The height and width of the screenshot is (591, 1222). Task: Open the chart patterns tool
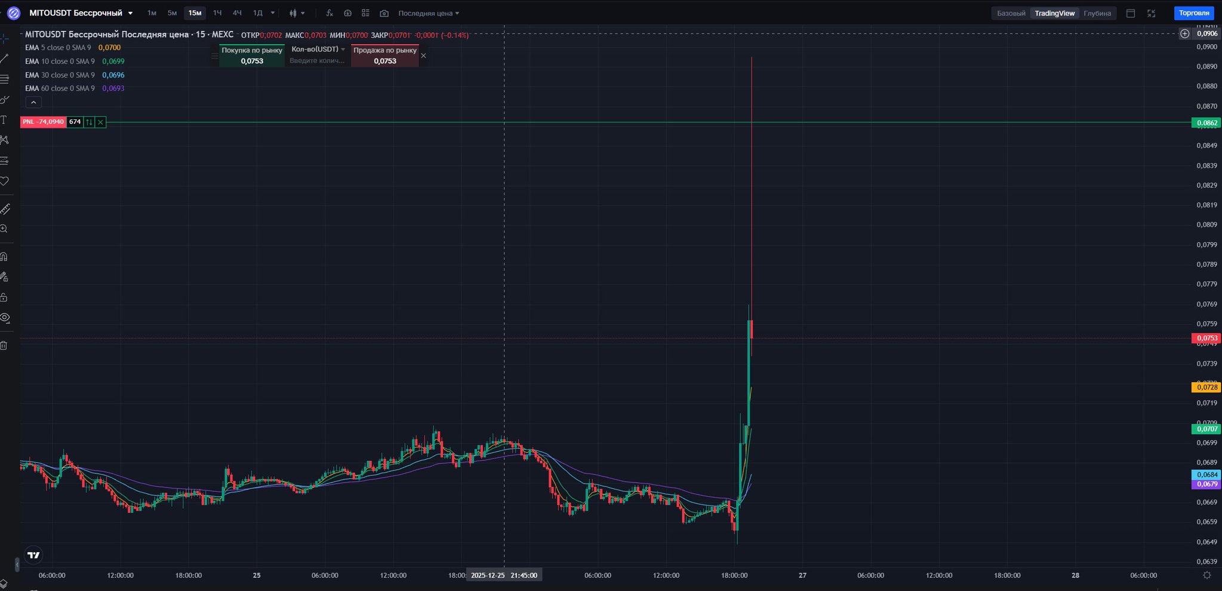tap(4, 140)
